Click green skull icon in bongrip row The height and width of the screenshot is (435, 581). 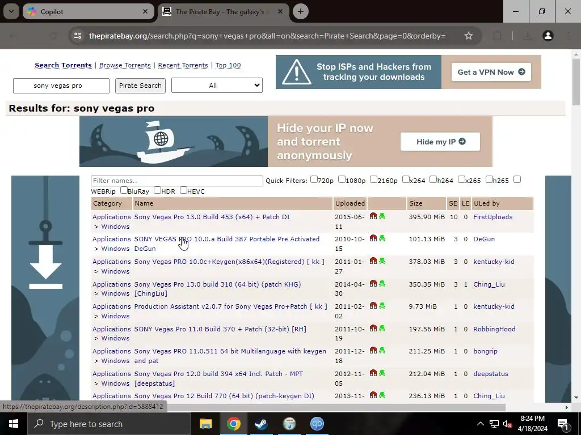pos(382,350)
